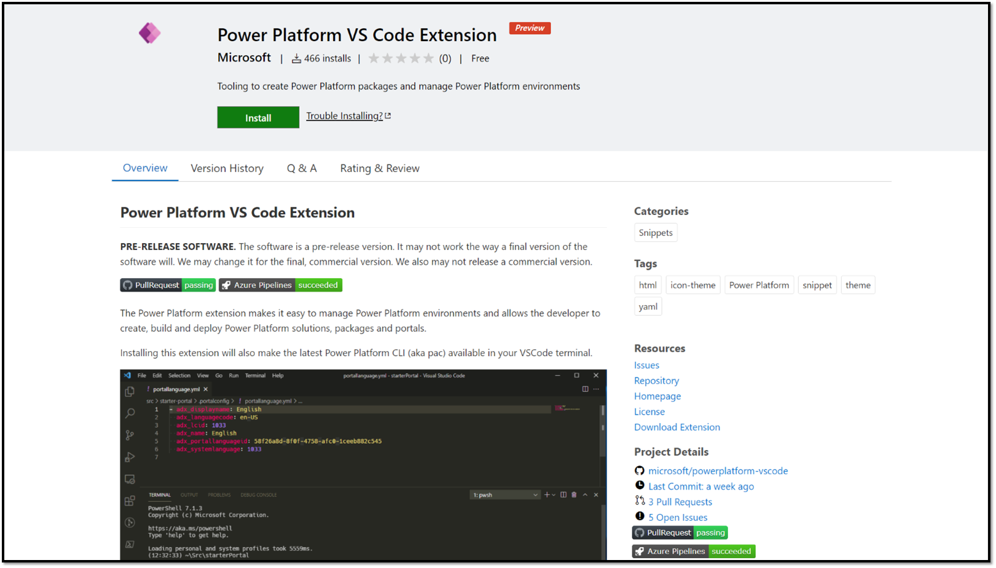Image resolution: width=996 pixels, height=568 pixels.
Task: Open the Microsoft publisher link
Action: point(244,58)
